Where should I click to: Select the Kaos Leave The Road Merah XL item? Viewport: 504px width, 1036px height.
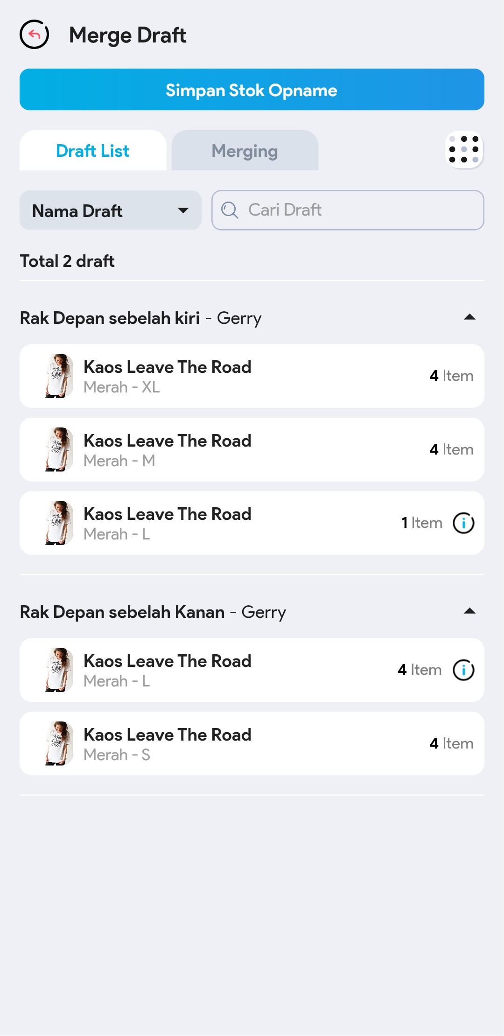(x=252, y=376)
